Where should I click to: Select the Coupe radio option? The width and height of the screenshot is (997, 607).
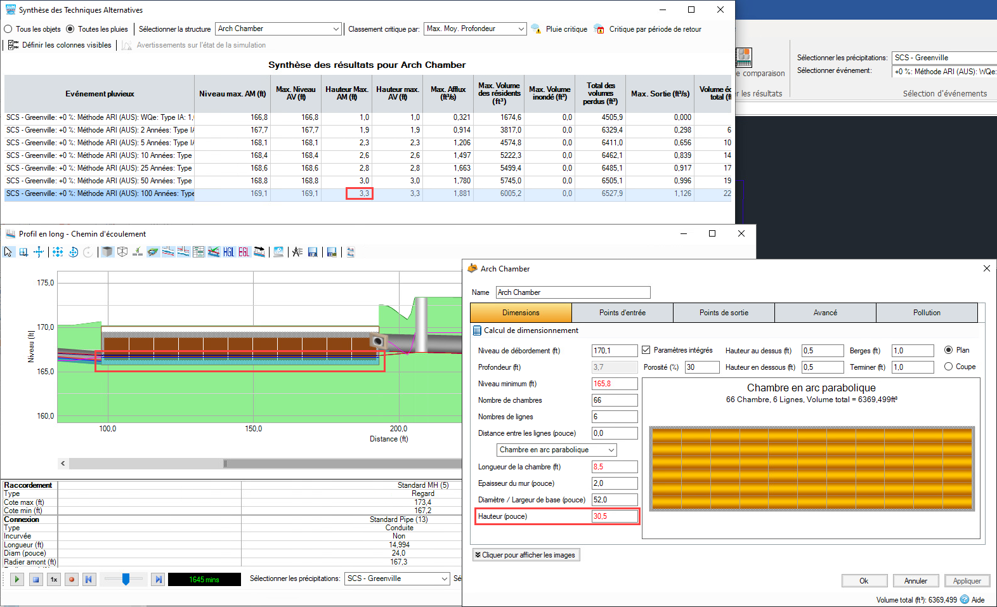[x=948, y=367]
